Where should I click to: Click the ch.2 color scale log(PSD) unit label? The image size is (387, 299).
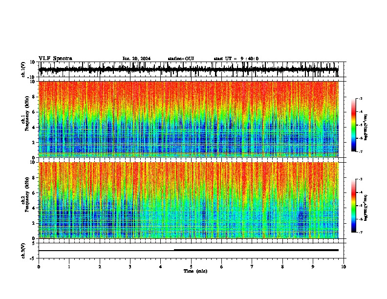tap(366, 208)
